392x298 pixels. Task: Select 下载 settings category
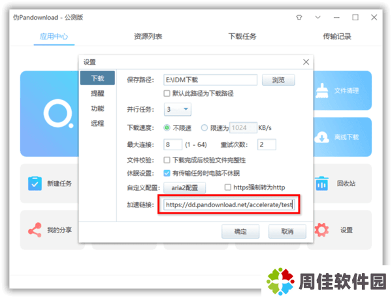[97, 78]
